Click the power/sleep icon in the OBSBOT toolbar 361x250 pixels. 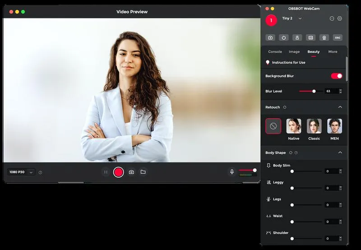284,37
